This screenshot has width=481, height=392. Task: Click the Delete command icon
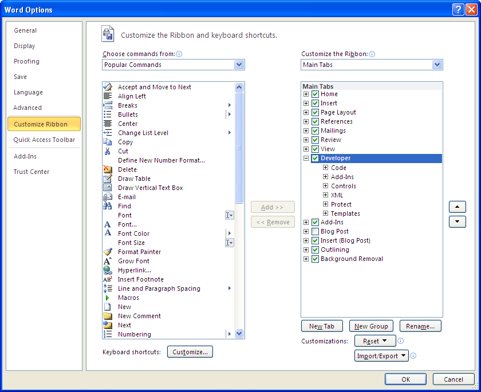click(x=108, y=169)
